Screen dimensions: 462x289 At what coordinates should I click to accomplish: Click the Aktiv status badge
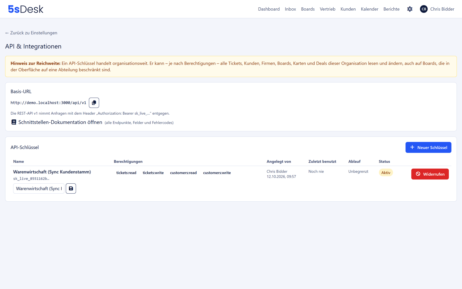pos(386,173)
